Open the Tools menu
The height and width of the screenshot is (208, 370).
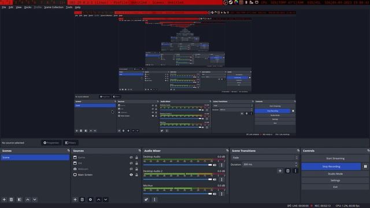(x=69, y=8)
